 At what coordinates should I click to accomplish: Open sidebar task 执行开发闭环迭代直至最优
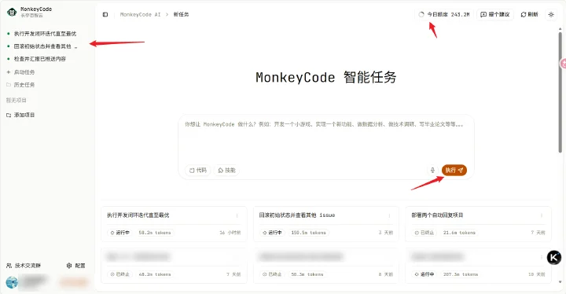coord(45,34)
